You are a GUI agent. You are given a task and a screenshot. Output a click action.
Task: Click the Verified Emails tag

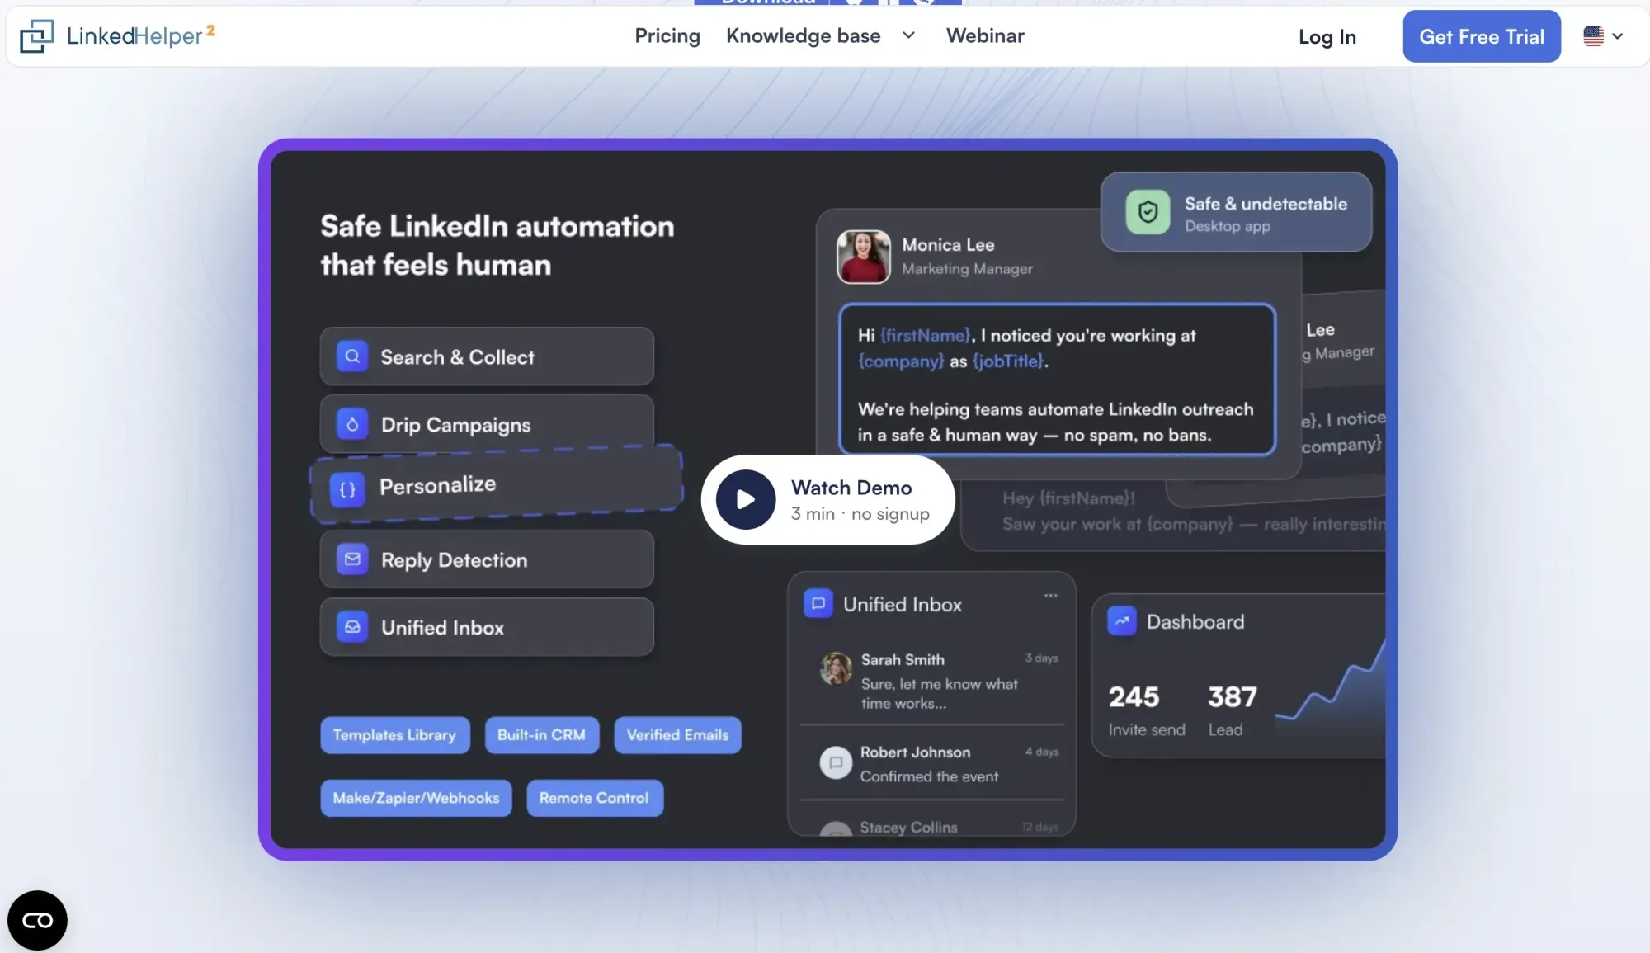[x=678, y=735]
